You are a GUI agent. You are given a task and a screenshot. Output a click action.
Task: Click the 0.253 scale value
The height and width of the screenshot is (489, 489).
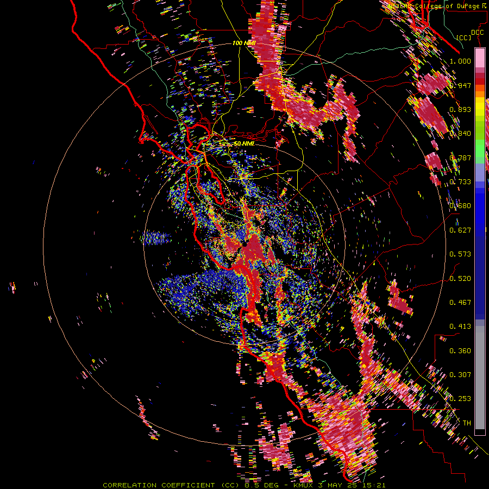tap(460, 399)
